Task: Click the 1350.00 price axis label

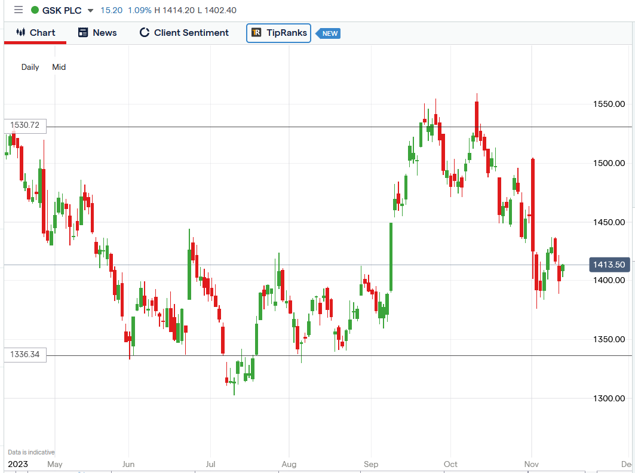Action: tap(609, 339)
